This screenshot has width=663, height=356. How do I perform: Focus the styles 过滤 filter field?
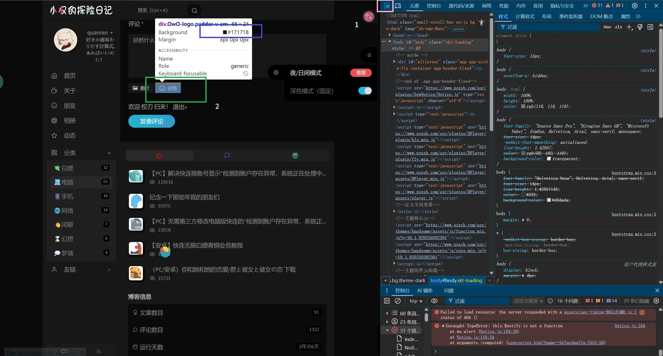tap(548, 27)
